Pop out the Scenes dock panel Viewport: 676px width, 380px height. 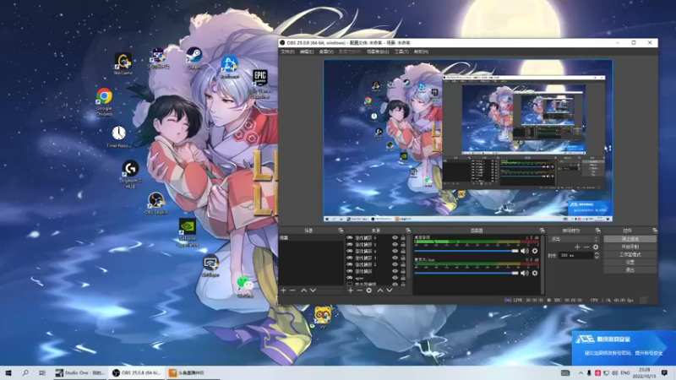341,231
